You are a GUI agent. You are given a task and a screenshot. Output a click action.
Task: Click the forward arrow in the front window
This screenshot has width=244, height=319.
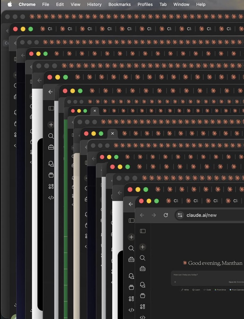tap(154, 215)
